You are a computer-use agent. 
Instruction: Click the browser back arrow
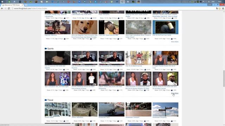(x=2, y=8)
